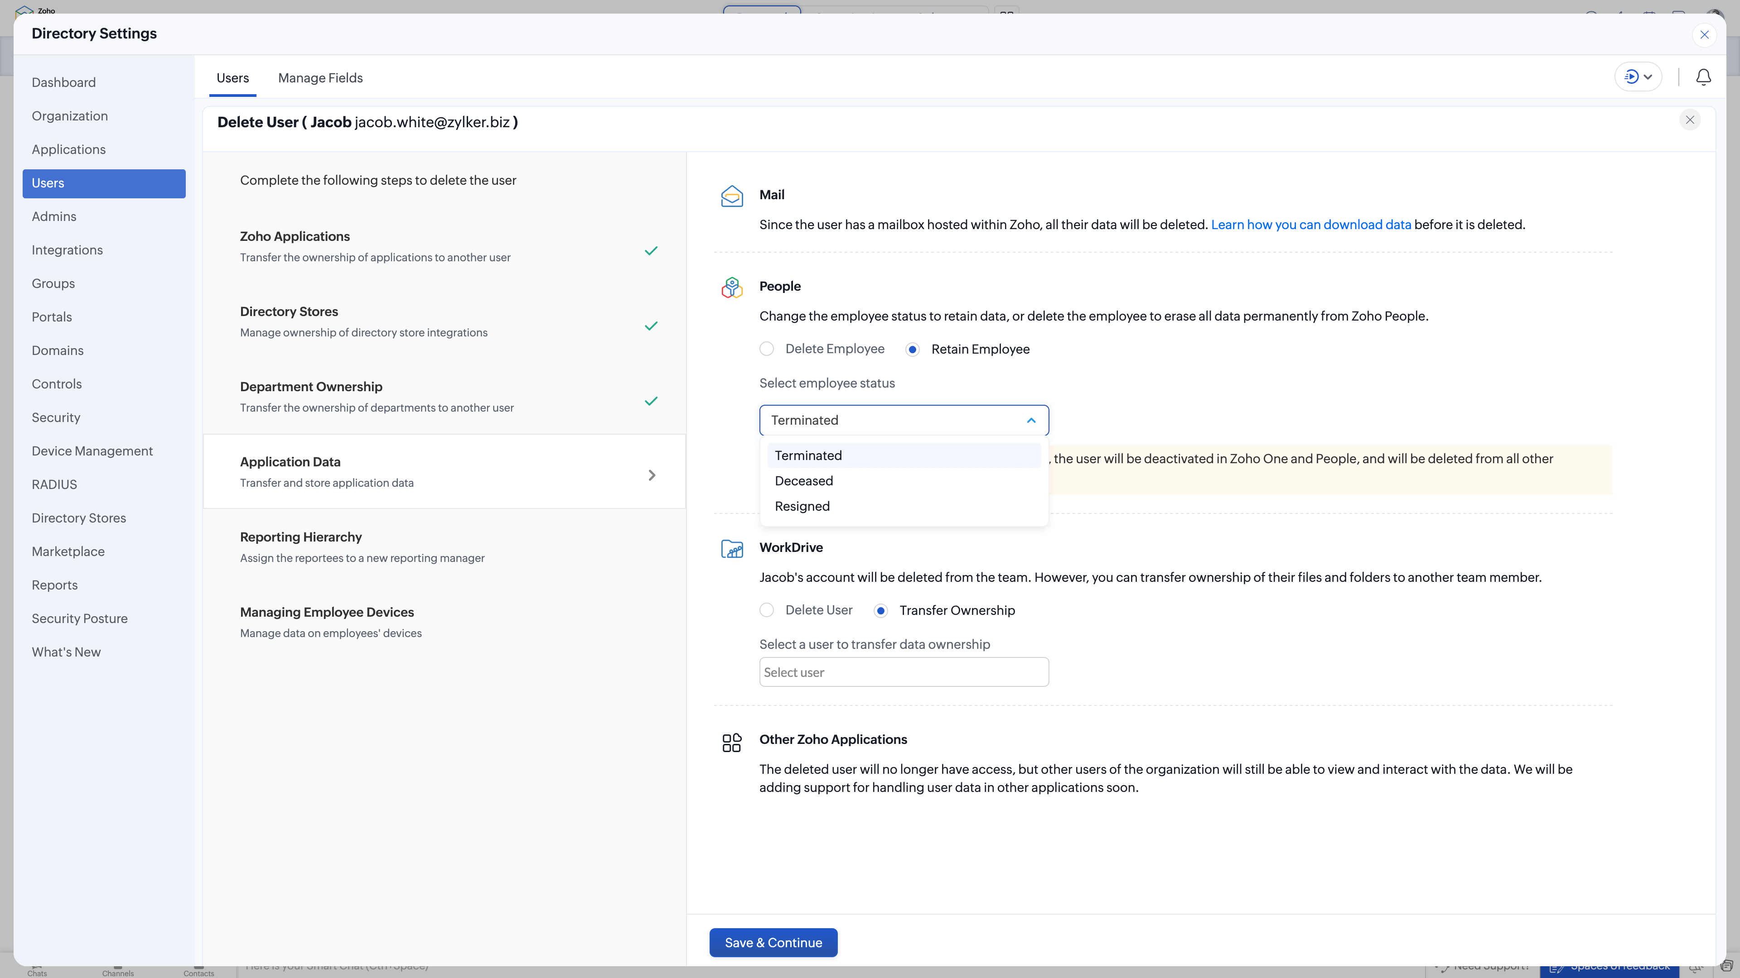Expand the Application Data section
Screen dimensions: 1740x978
[x=651, y=475]
